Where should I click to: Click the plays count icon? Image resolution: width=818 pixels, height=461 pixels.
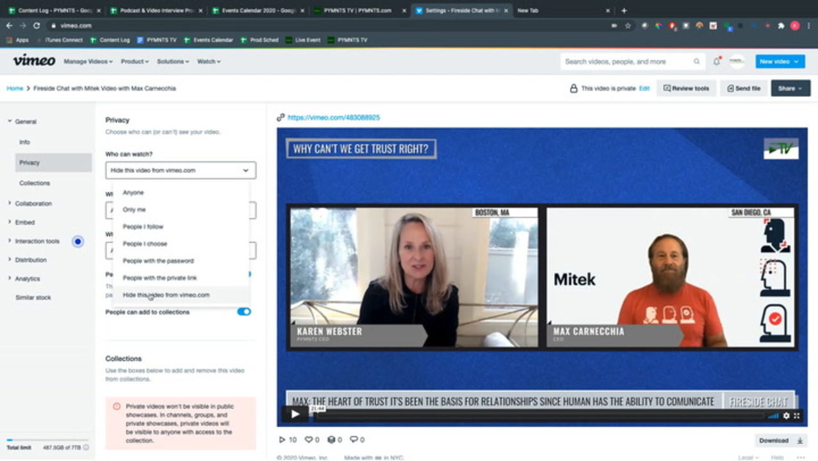[x=282, y=440]
